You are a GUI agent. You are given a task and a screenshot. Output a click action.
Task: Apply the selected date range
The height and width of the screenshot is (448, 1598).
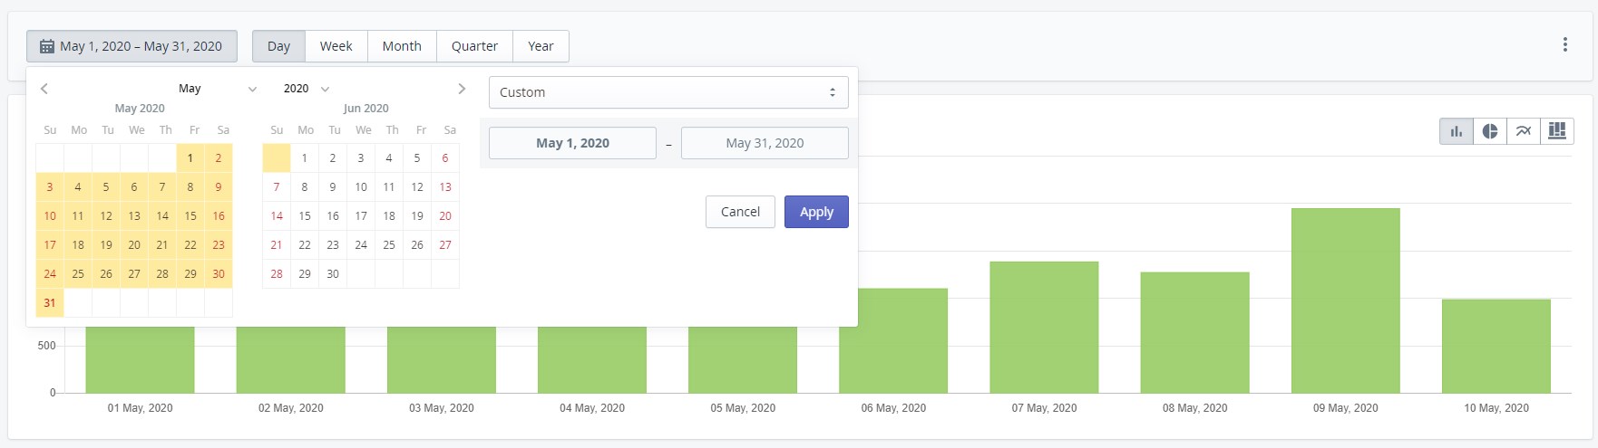[815, 212]
